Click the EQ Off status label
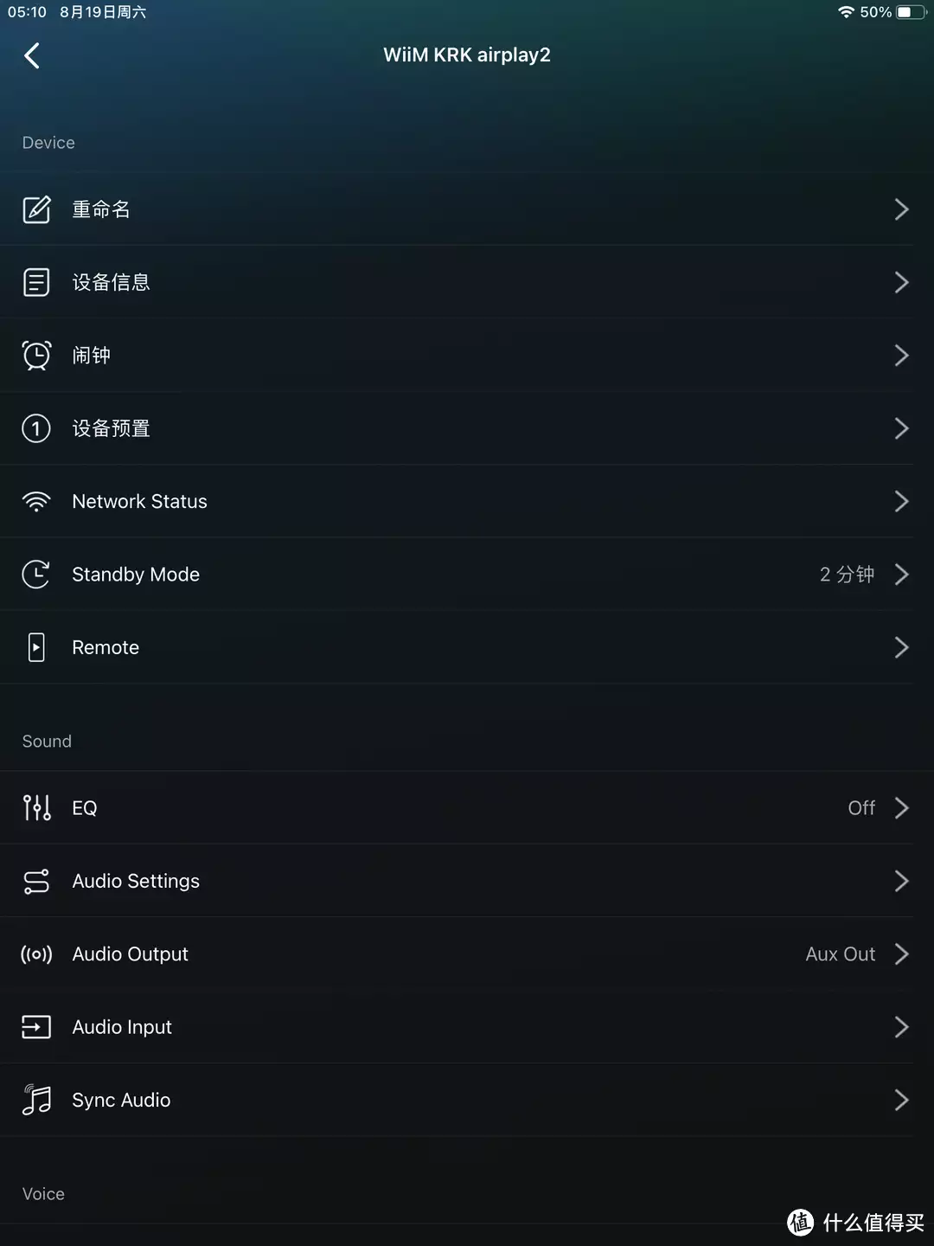934x1246 pixels. pos(861,807)
